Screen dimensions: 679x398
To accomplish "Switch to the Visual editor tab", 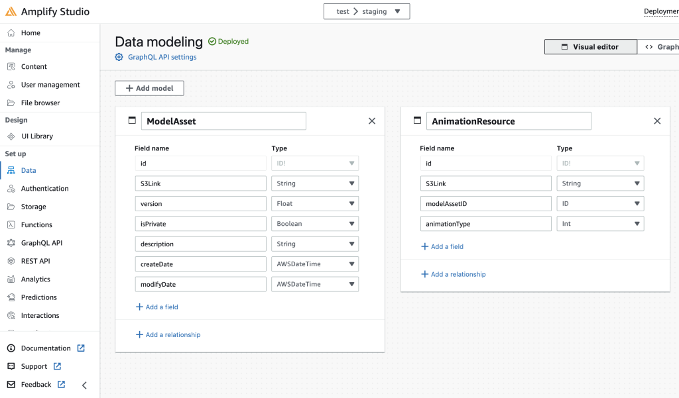I will 590,46.
